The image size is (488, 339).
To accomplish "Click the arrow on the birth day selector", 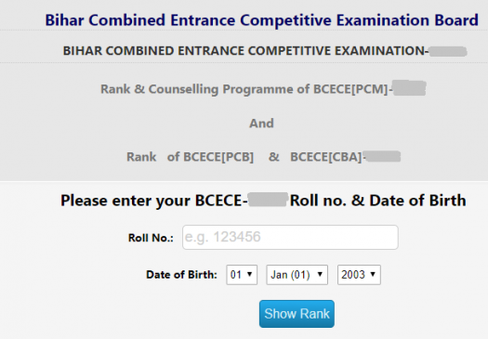I will pyautogui.click(x=249, y=274).
